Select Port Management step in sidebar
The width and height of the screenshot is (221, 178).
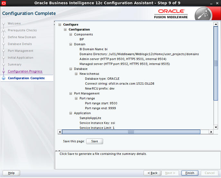[21, 51]
